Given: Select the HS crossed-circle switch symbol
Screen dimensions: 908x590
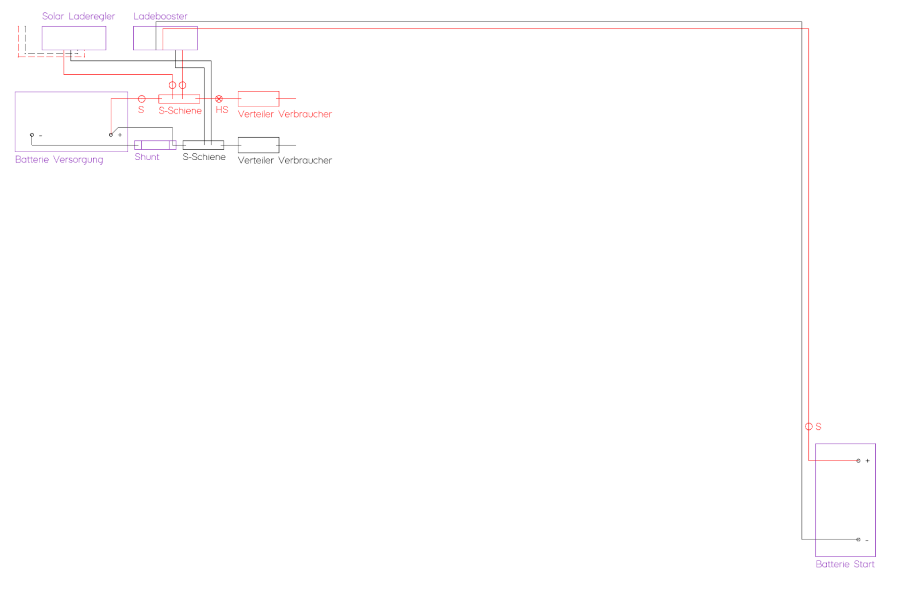Looking at the screenshot, I should [x=219, y=99].
